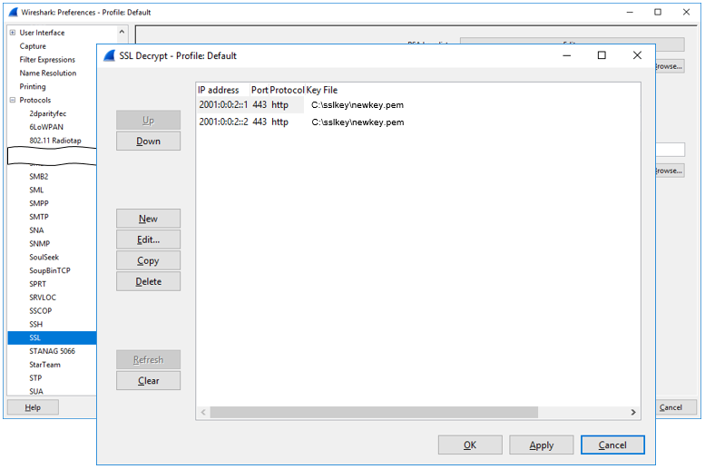Screen dimensions: 705x469
Task: Select SPRT protocol in tree
Action: click(38, 284)
